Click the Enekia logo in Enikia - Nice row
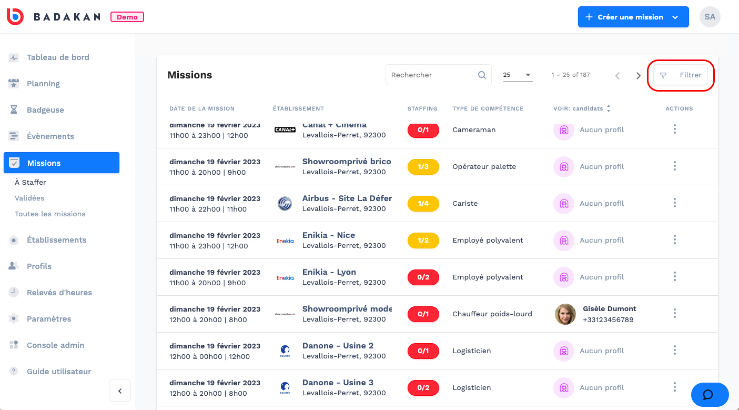 [285, 241]
